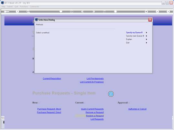Click the Query Current Requests link

[92, 109]
